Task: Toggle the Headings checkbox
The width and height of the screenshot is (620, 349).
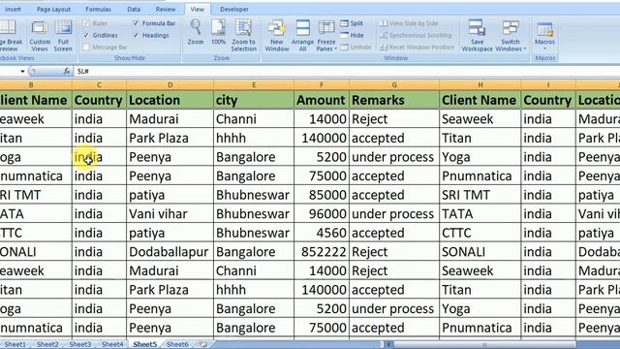Action: 136,35
